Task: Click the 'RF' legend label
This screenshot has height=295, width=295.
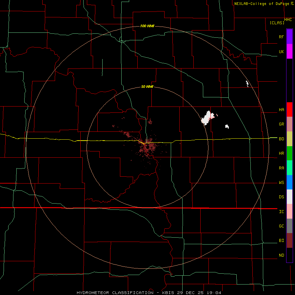Action: click(x=281, y=37)
